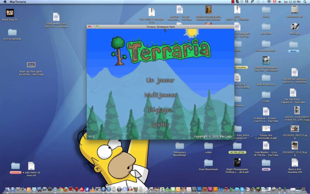Launch Illustrator from the Dock
The image size is (310, 194).
coord(215,189)
